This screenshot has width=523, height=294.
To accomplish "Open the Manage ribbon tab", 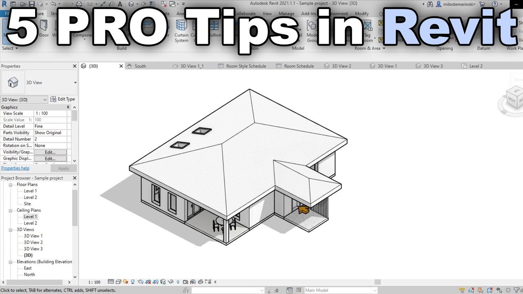I will point(286,13).
